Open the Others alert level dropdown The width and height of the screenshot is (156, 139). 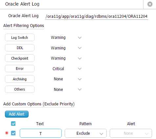66,89
